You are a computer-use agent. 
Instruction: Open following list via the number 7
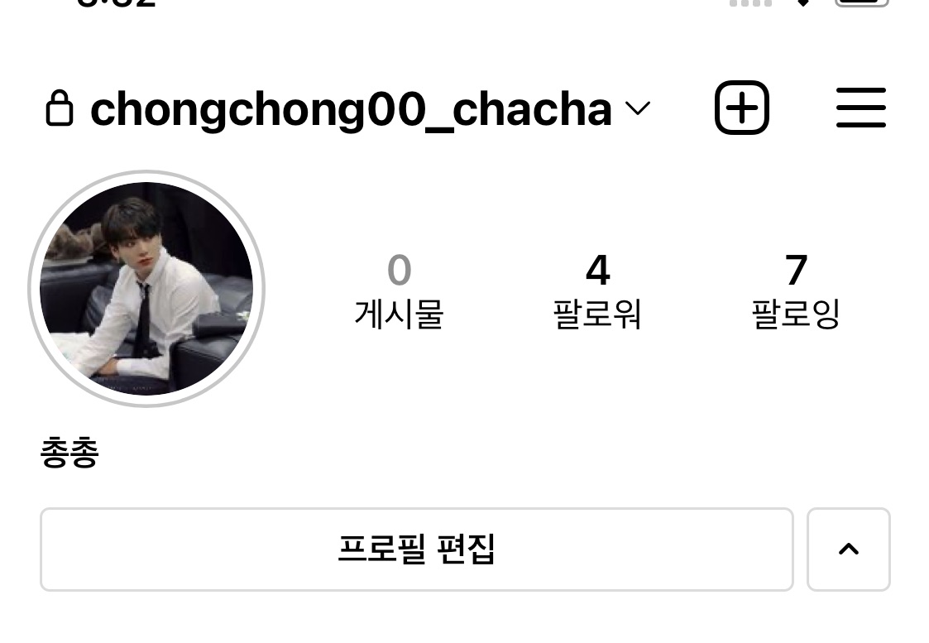(797, 271)
